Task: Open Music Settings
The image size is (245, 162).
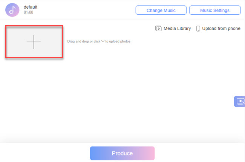Action: tap(214, 10)
